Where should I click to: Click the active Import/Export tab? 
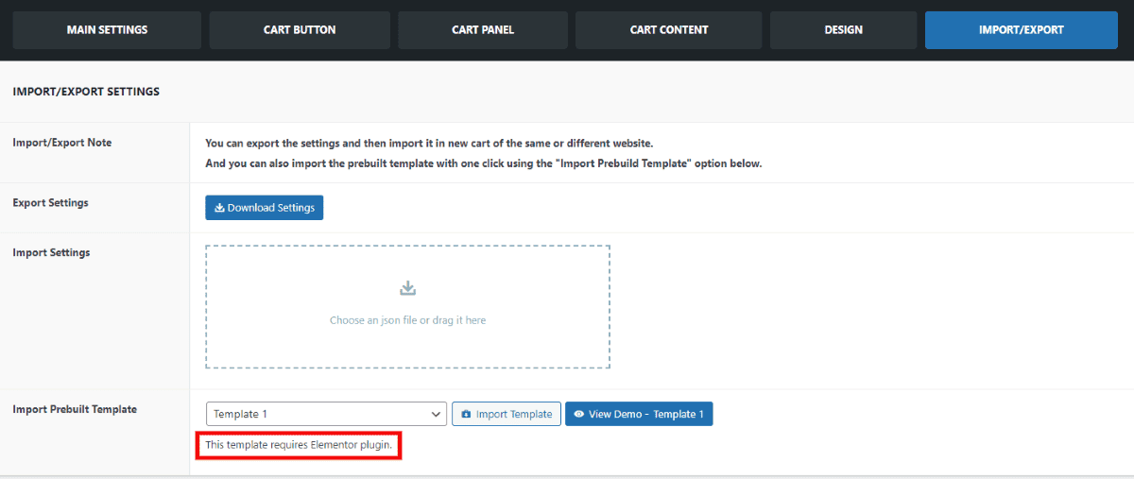[x=1022, y=30]
